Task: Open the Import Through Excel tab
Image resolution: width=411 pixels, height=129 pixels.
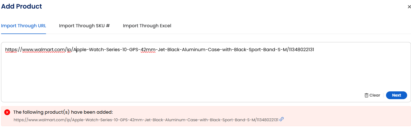Action: 147,26
